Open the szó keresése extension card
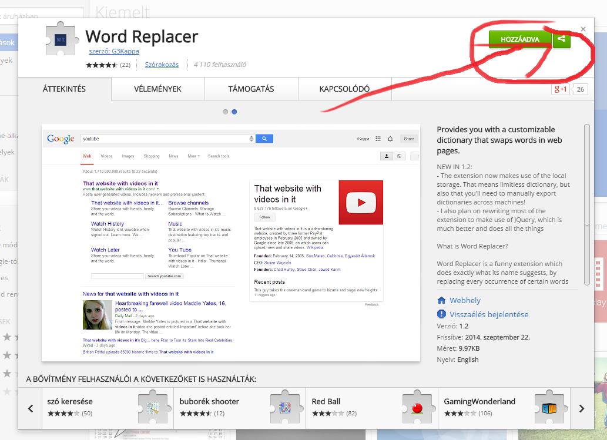The image size is (607, 440). tap(108, 408)
